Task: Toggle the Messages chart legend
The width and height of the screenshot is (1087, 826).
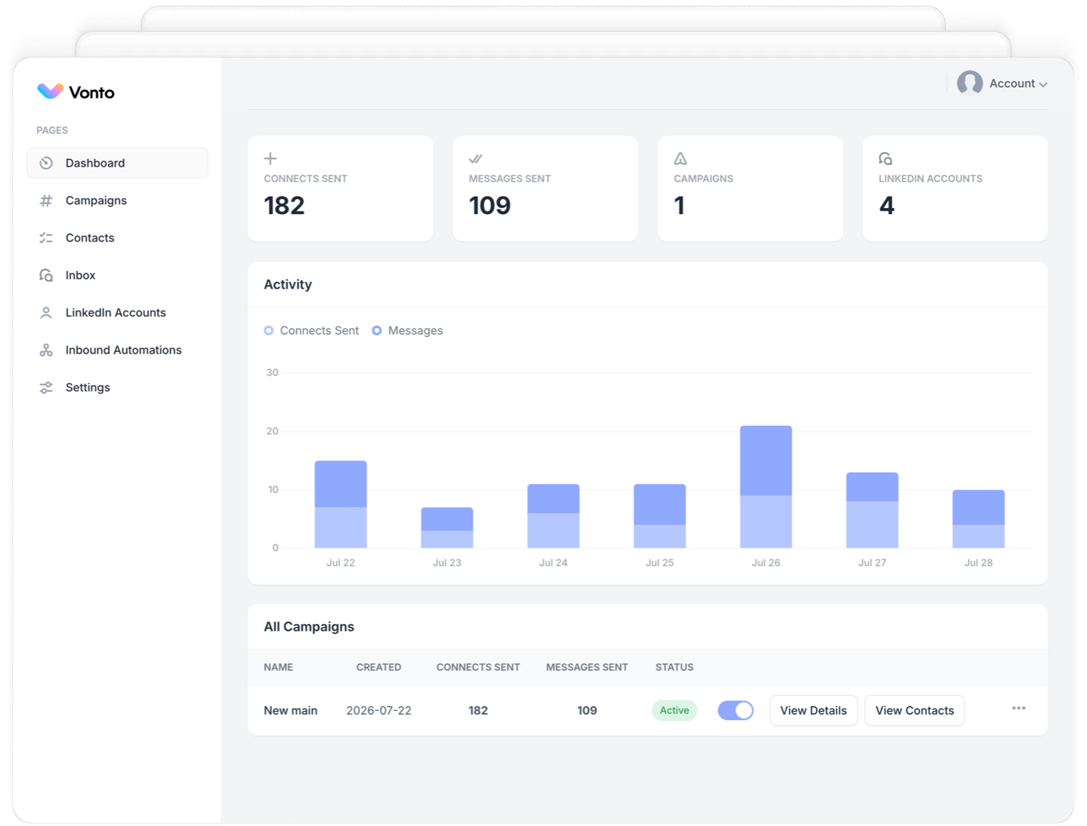Action: point(407,331)
